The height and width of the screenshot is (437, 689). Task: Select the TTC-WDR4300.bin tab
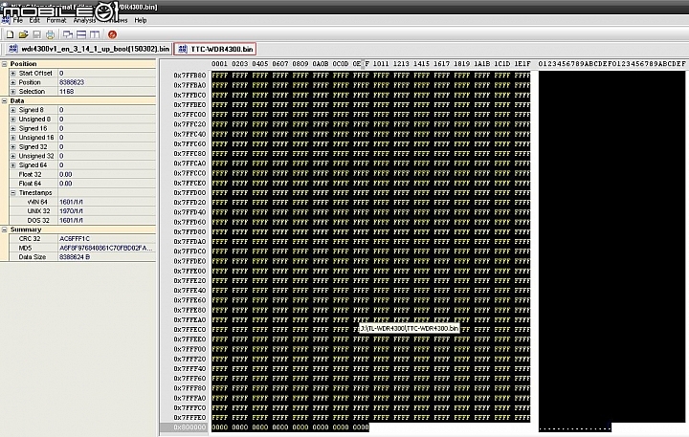coord(215,49)
